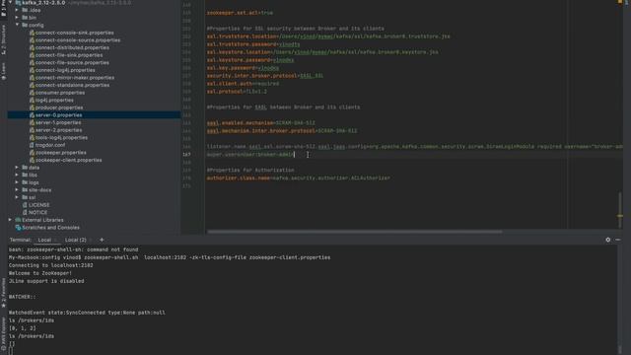Open server-1.properties file
The width and height of the screenshot is (631, 355).
pyautogui.click(x=58, y=122)
